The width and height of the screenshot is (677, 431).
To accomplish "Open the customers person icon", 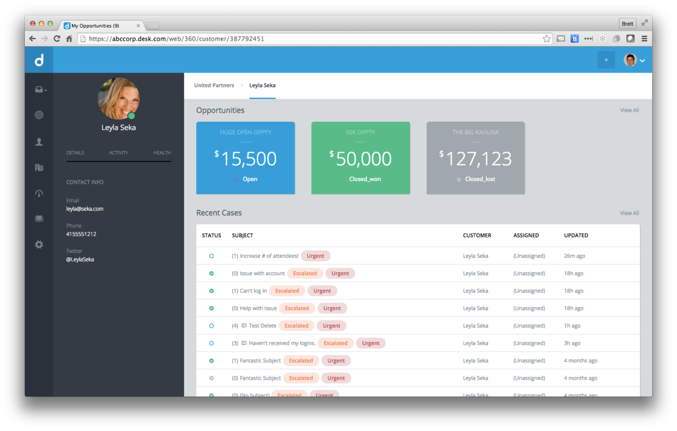I will [39, 141].
